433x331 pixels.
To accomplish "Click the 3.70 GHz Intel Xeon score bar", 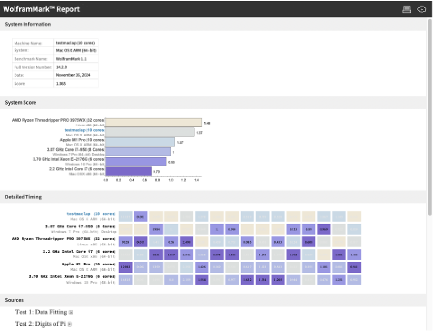I will click(136, 161).
